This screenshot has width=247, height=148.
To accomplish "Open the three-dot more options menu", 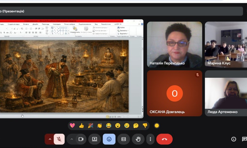I will [x=150, y=139].
